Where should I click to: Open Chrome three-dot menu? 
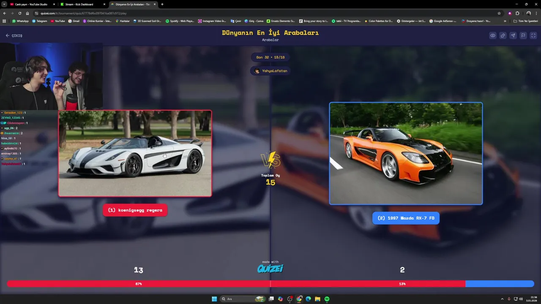click(537, 13)
